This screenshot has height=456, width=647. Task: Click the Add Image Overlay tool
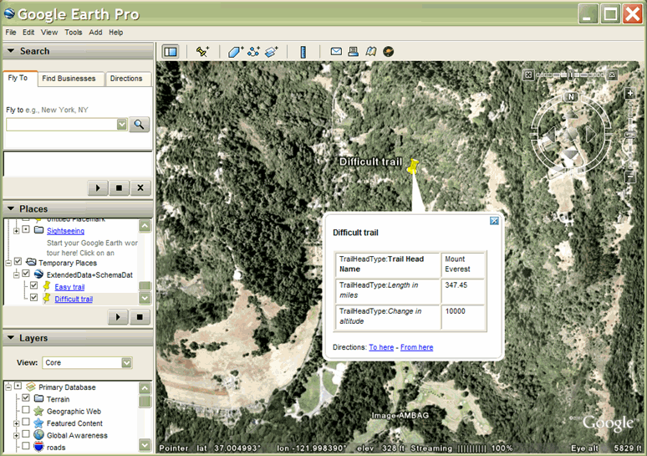click(272, 52)
